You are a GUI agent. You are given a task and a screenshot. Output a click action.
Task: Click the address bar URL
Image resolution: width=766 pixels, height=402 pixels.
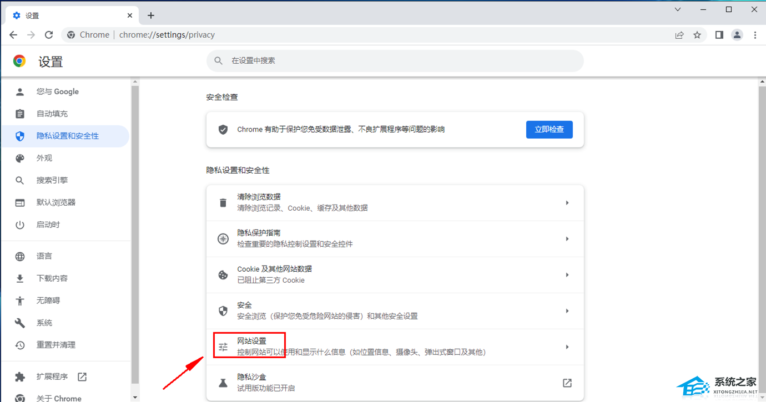coord(167,35)
